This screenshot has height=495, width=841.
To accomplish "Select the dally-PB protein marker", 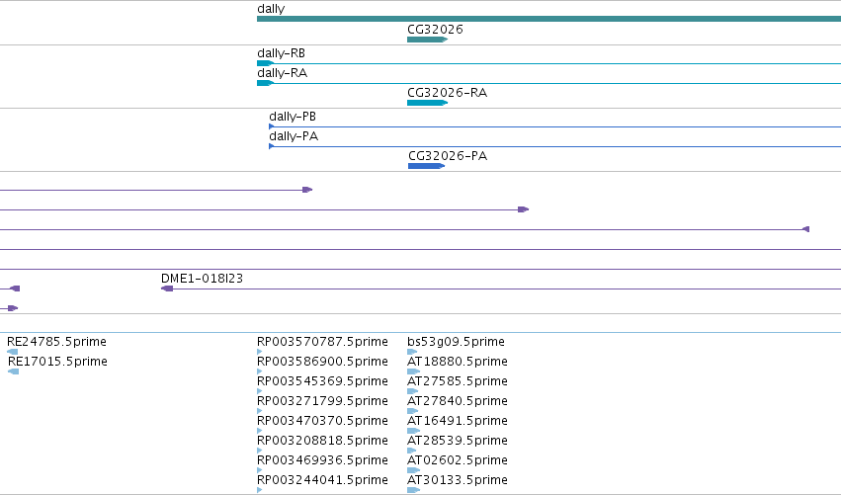I will coord(272,126).
